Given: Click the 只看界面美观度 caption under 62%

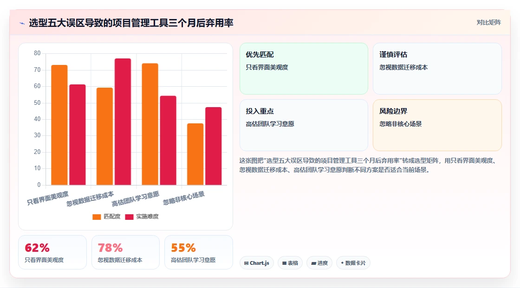Looking at the screenshot, I should tap(44, 260).
